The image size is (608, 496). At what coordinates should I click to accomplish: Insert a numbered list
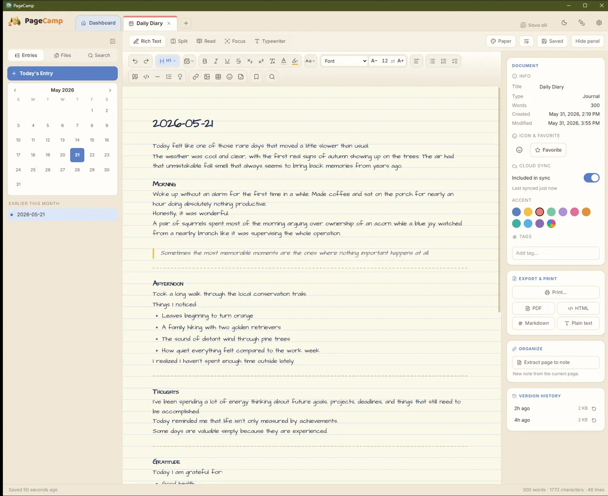tap(443, 61)
